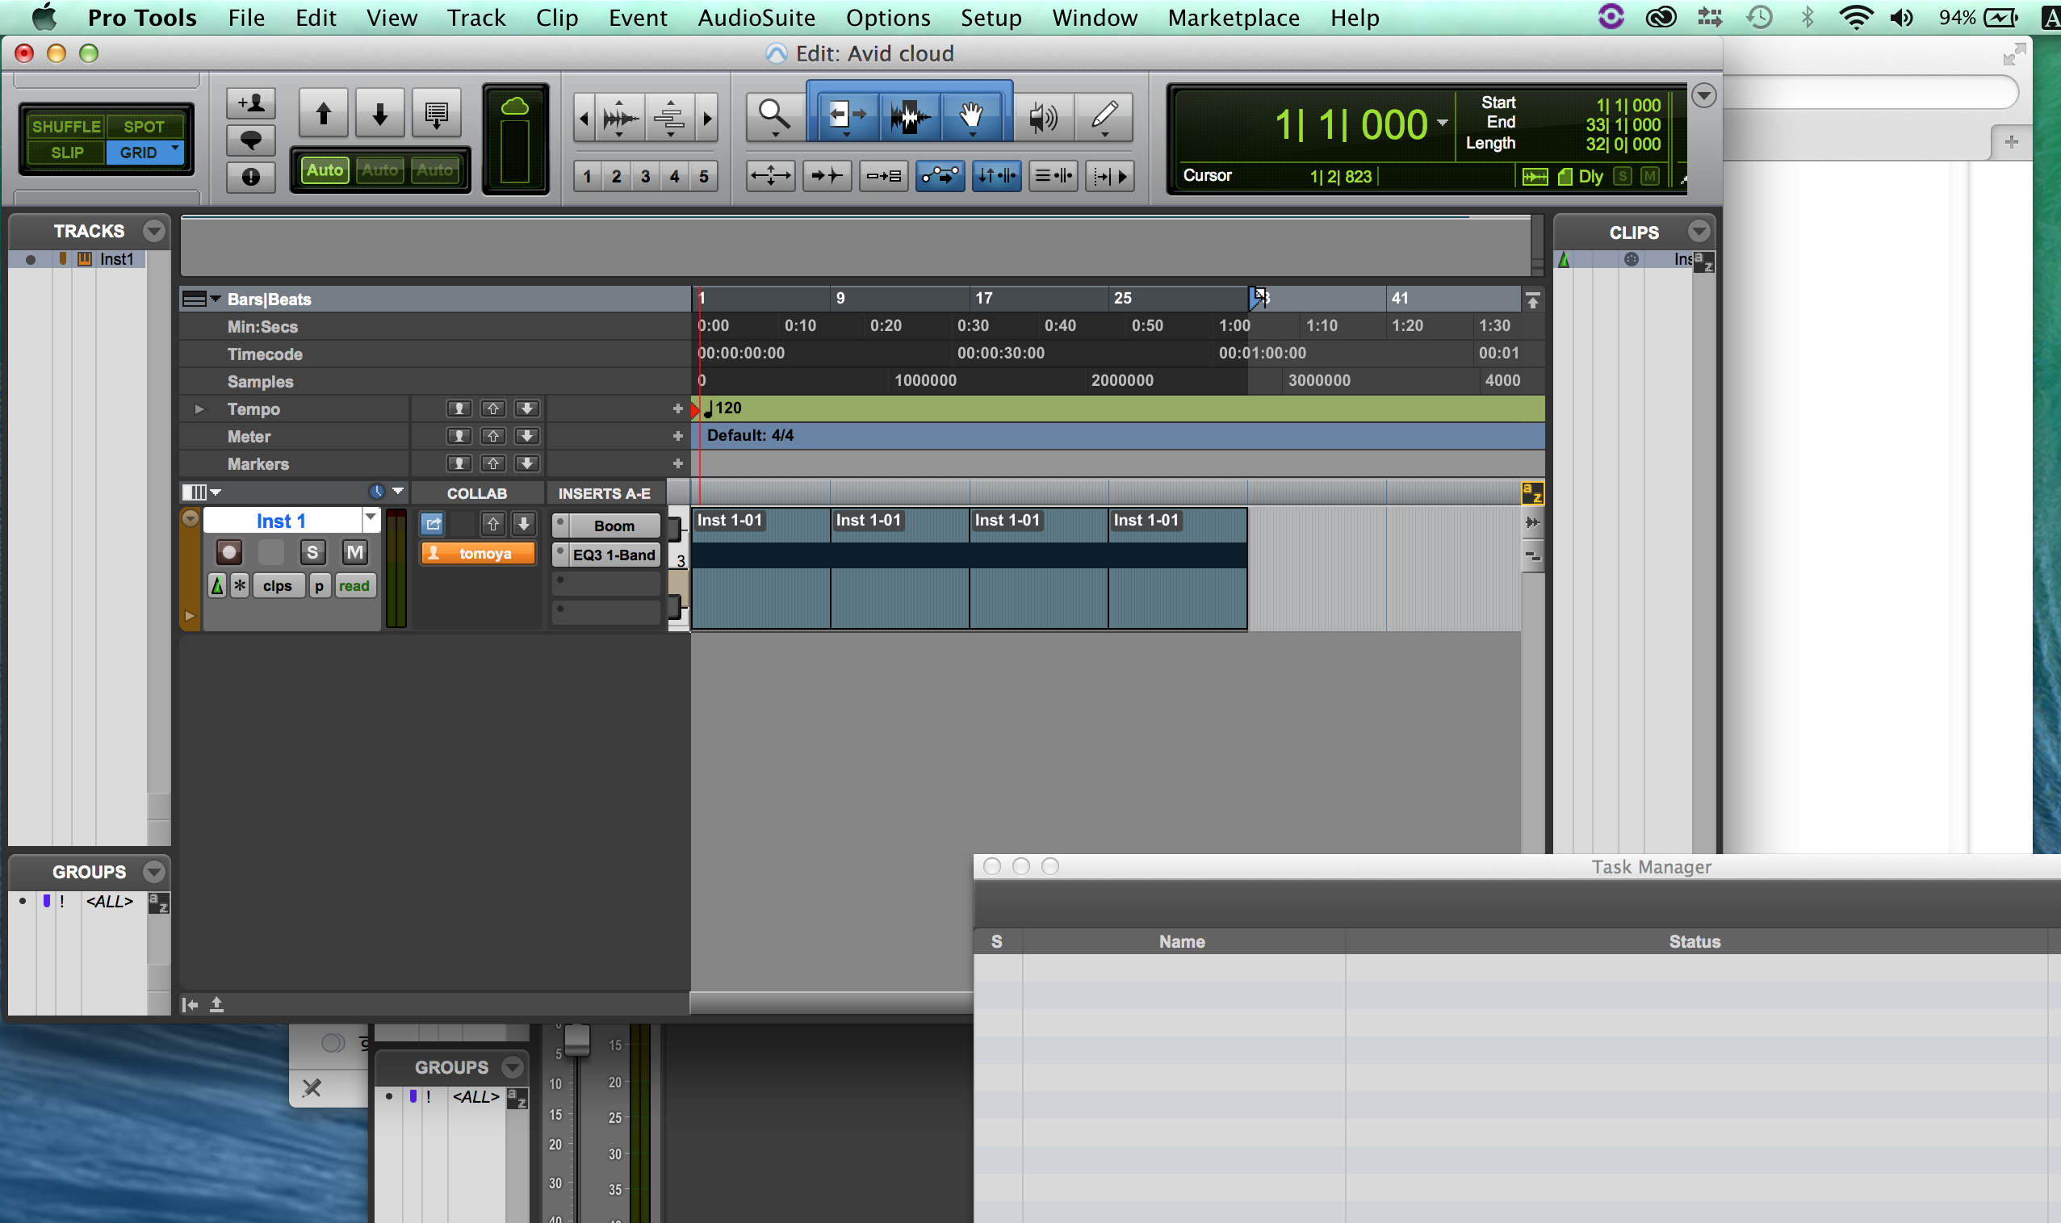Click the mixer volume fader handle
Viewport: 2061px width, 1223px height.
tap(577, 1040)
